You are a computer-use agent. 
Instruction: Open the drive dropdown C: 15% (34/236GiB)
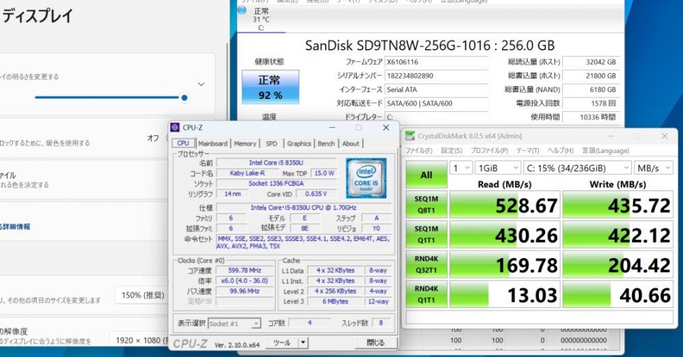click(576, 168)
